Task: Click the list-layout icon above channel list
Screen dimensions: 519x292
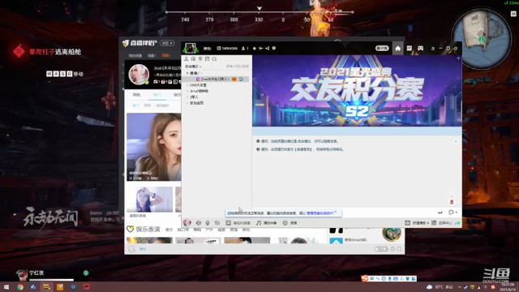Action: [x=208, y=59]
